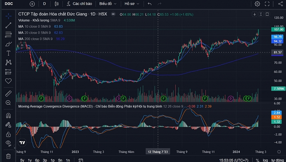Click the compare/add symbol plus icon
This screenshot has height=162, width=286.
pyautogui.click(x=32, y=4)
